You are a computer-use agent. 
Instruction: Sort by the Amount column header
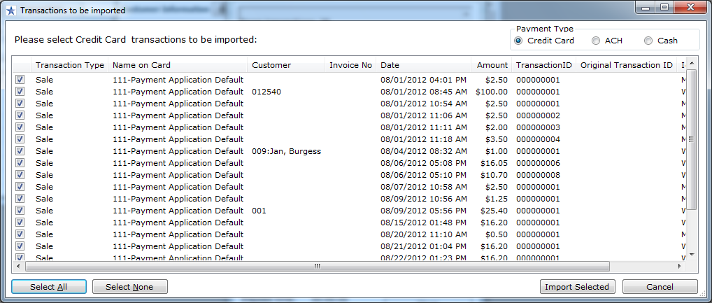coord(492,65)
